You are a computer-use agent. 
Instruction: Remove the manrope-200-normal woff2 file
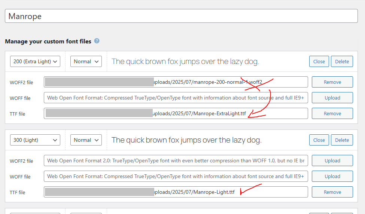pos(332,82)
